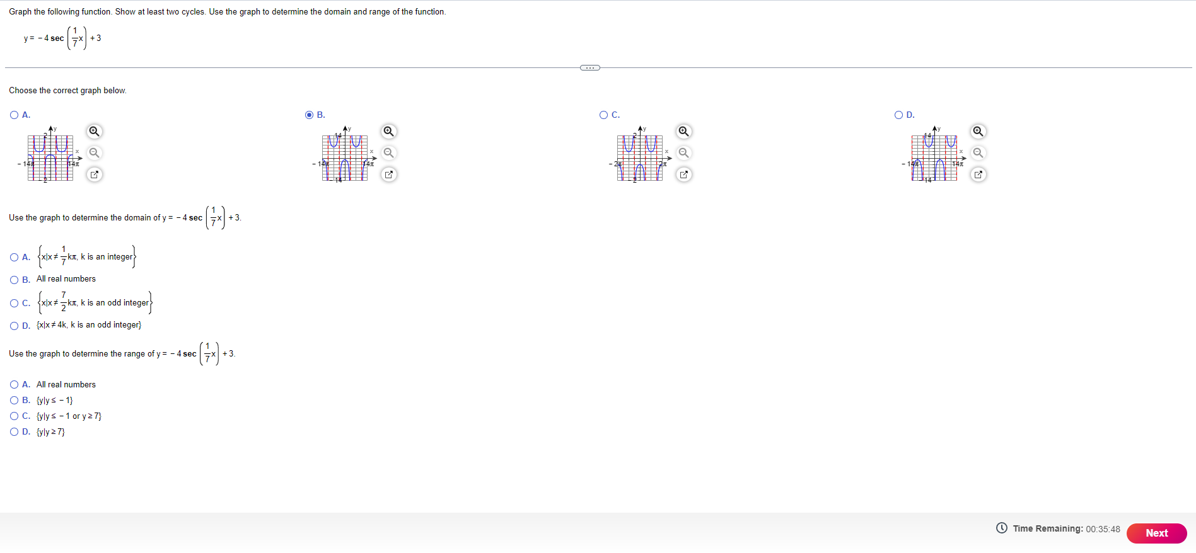Choose range option D y ≥ 7
1196x553 pixels.
[x=15, y=431]
